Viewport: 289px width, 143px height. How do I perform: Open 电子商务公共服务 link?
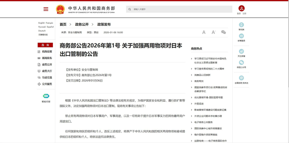click(203, 122)
